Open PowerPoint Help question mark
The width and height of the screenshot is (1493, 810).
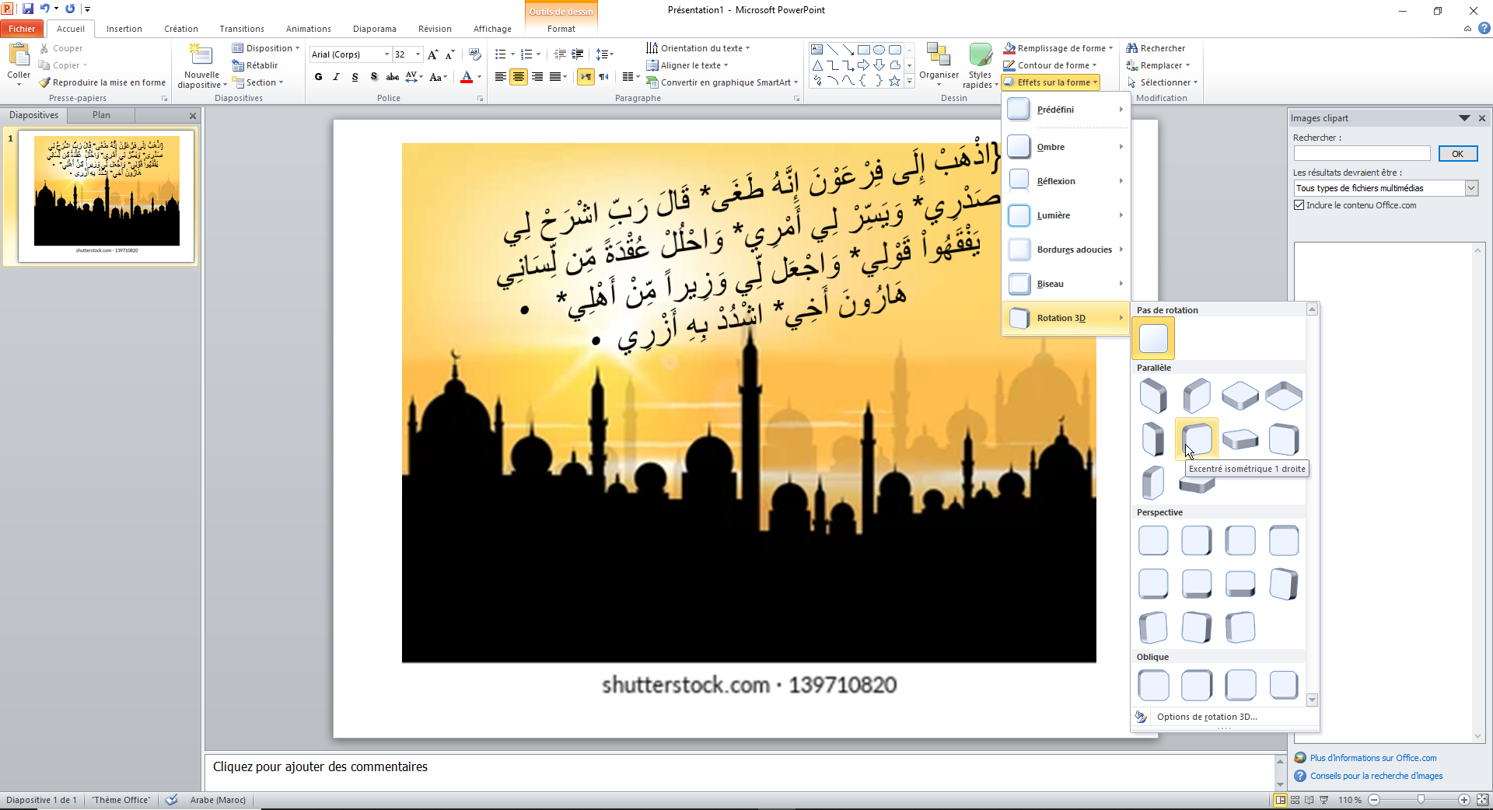(x=1484, y=29)
